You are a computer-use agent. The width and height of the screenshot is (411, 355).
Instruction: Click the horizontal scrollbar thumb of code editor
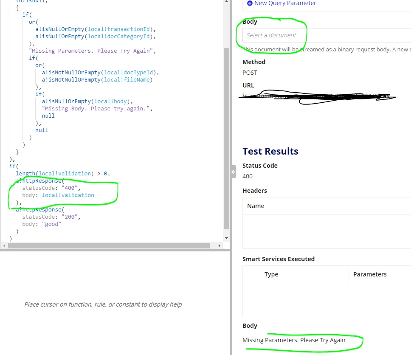109,246
